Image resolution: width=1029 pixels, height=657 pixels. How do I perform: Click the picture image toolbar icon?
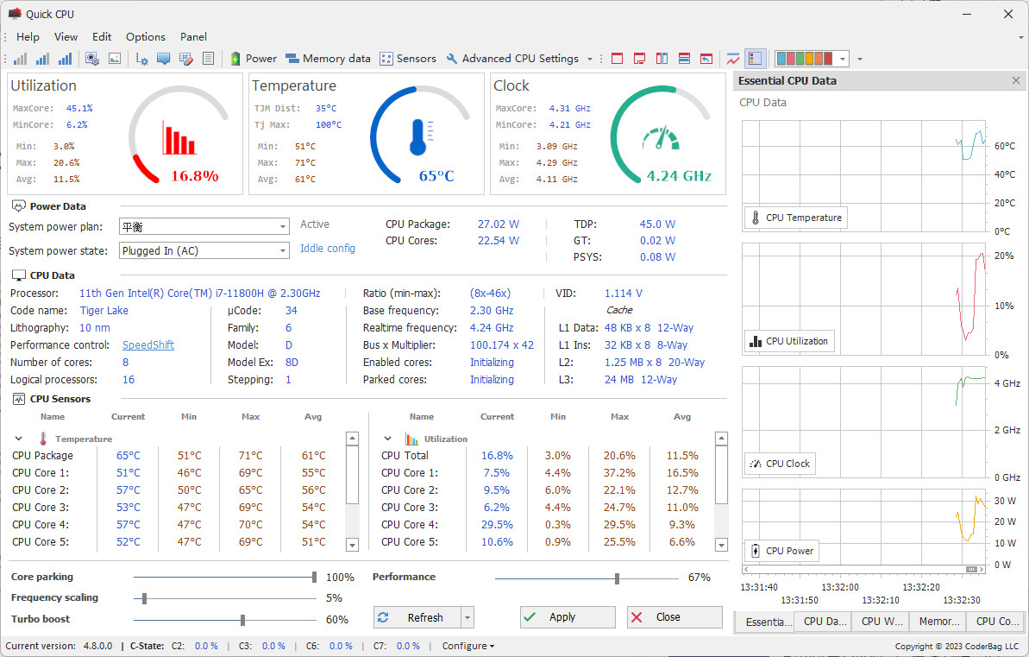[x=115, y=59]
